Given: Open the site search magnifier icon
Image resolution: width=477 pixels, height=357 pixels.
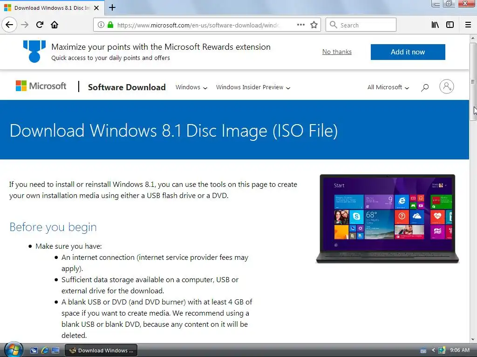Looking at the screenshot, I should coord(425,87).
